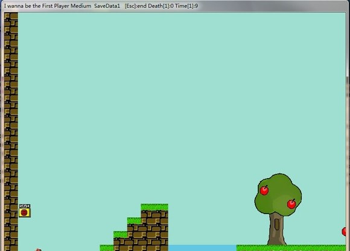This screenshot has width=350, height=251.
Task: Click the upper-left apple on the tree
Action: (x=264, y=190)
